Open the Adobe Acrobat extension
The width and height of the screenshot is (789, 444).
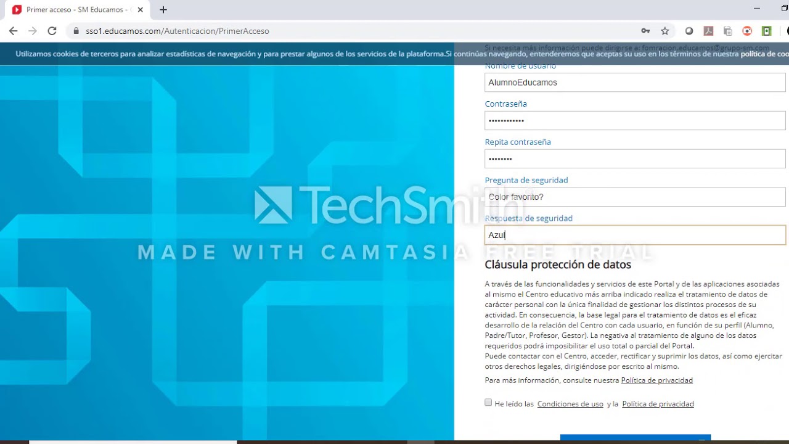709,31
